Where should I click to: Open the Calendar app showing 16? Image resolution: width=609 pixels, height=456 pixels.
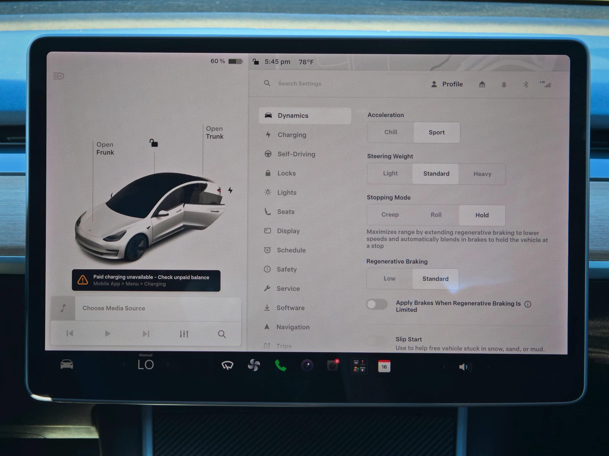[384, 366]
